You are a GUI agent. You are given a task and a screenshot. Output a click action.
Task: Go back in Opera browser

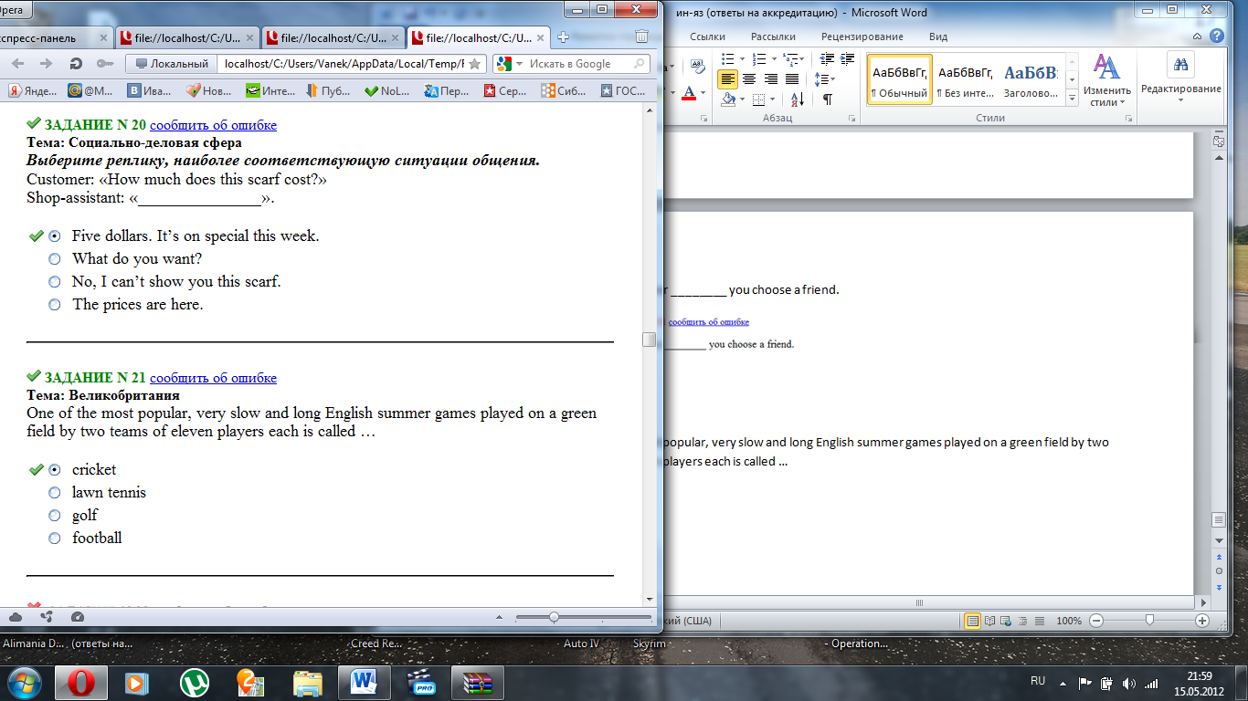tap(18, 64)
